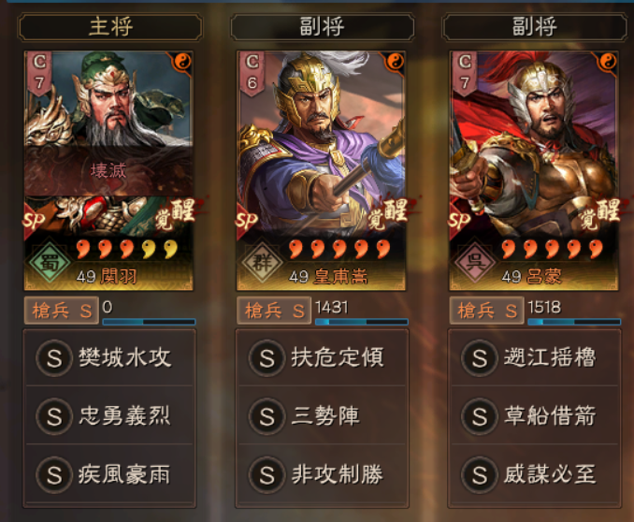Tap yin-yang icon on 関羽's card
This screenshot has width=634, height=522.
(x=182, y=62)
